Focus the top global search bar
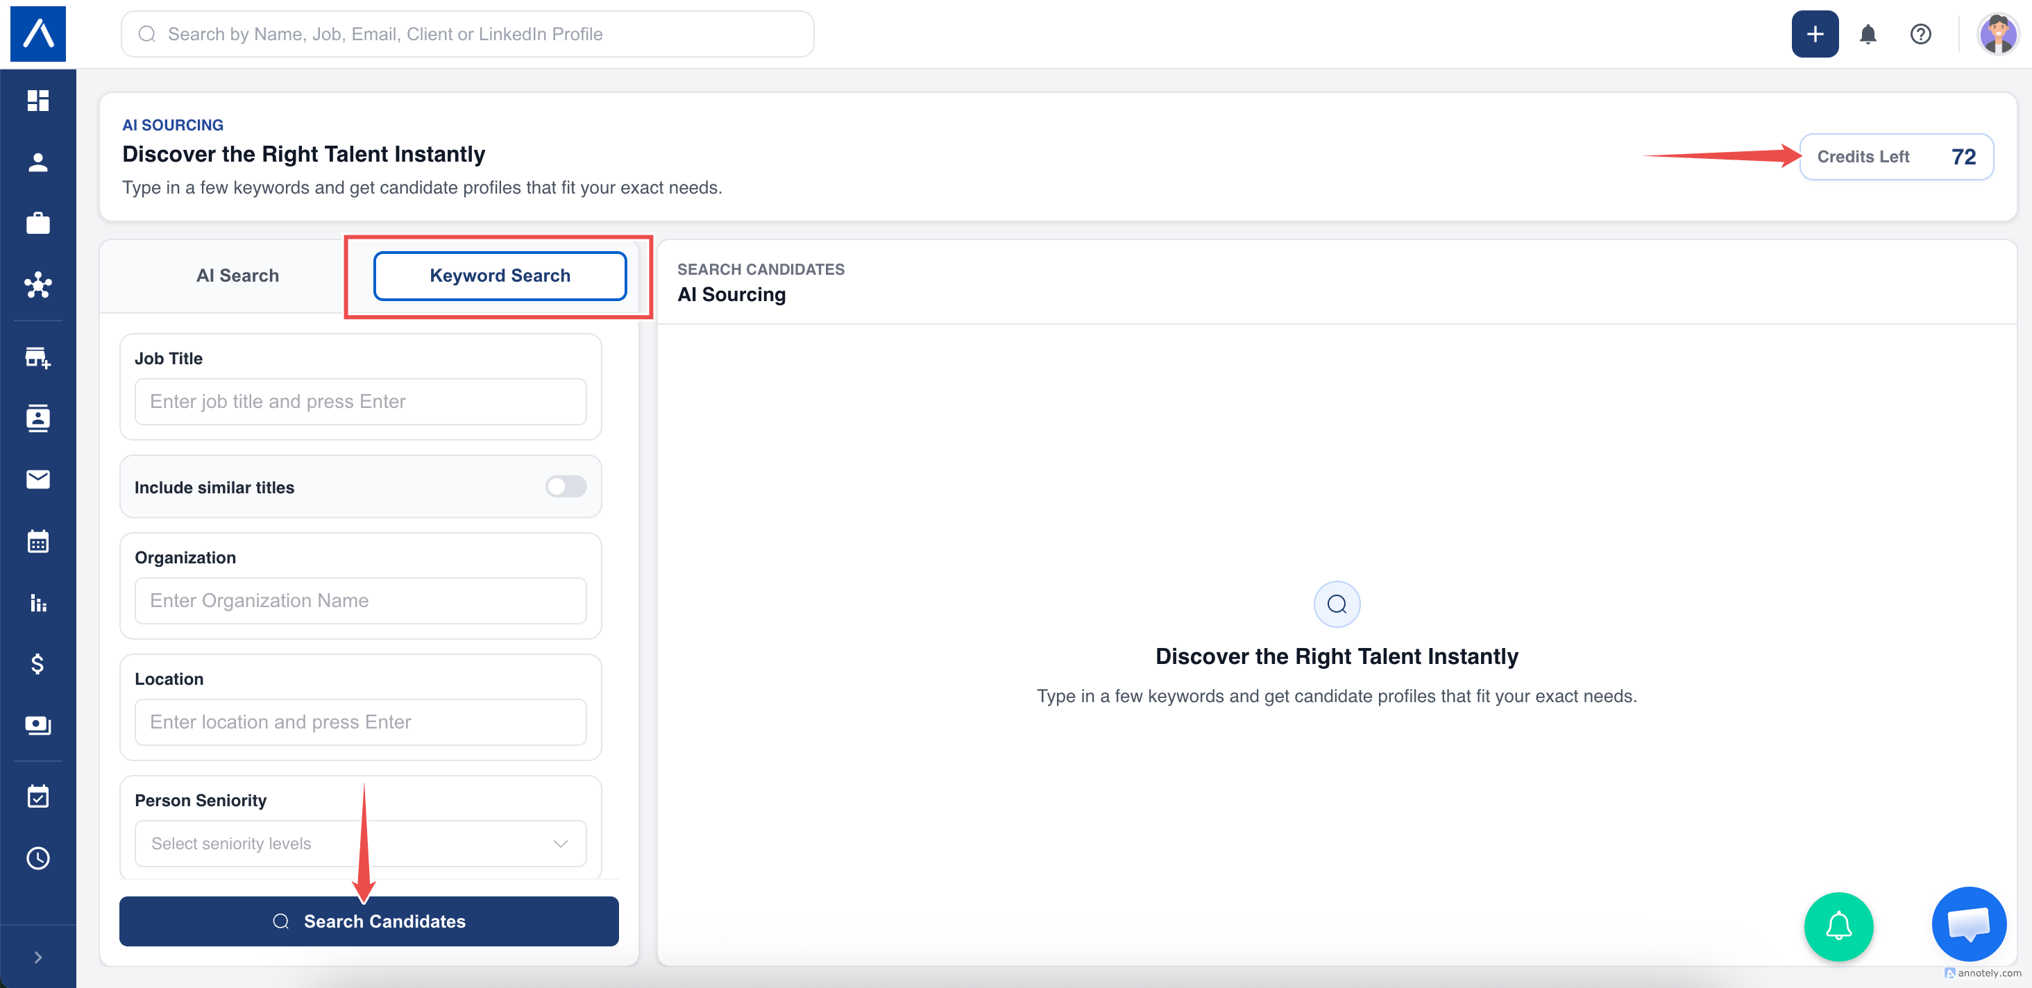The width and height of the screenshot is (2032, 988). pos(467,34)
